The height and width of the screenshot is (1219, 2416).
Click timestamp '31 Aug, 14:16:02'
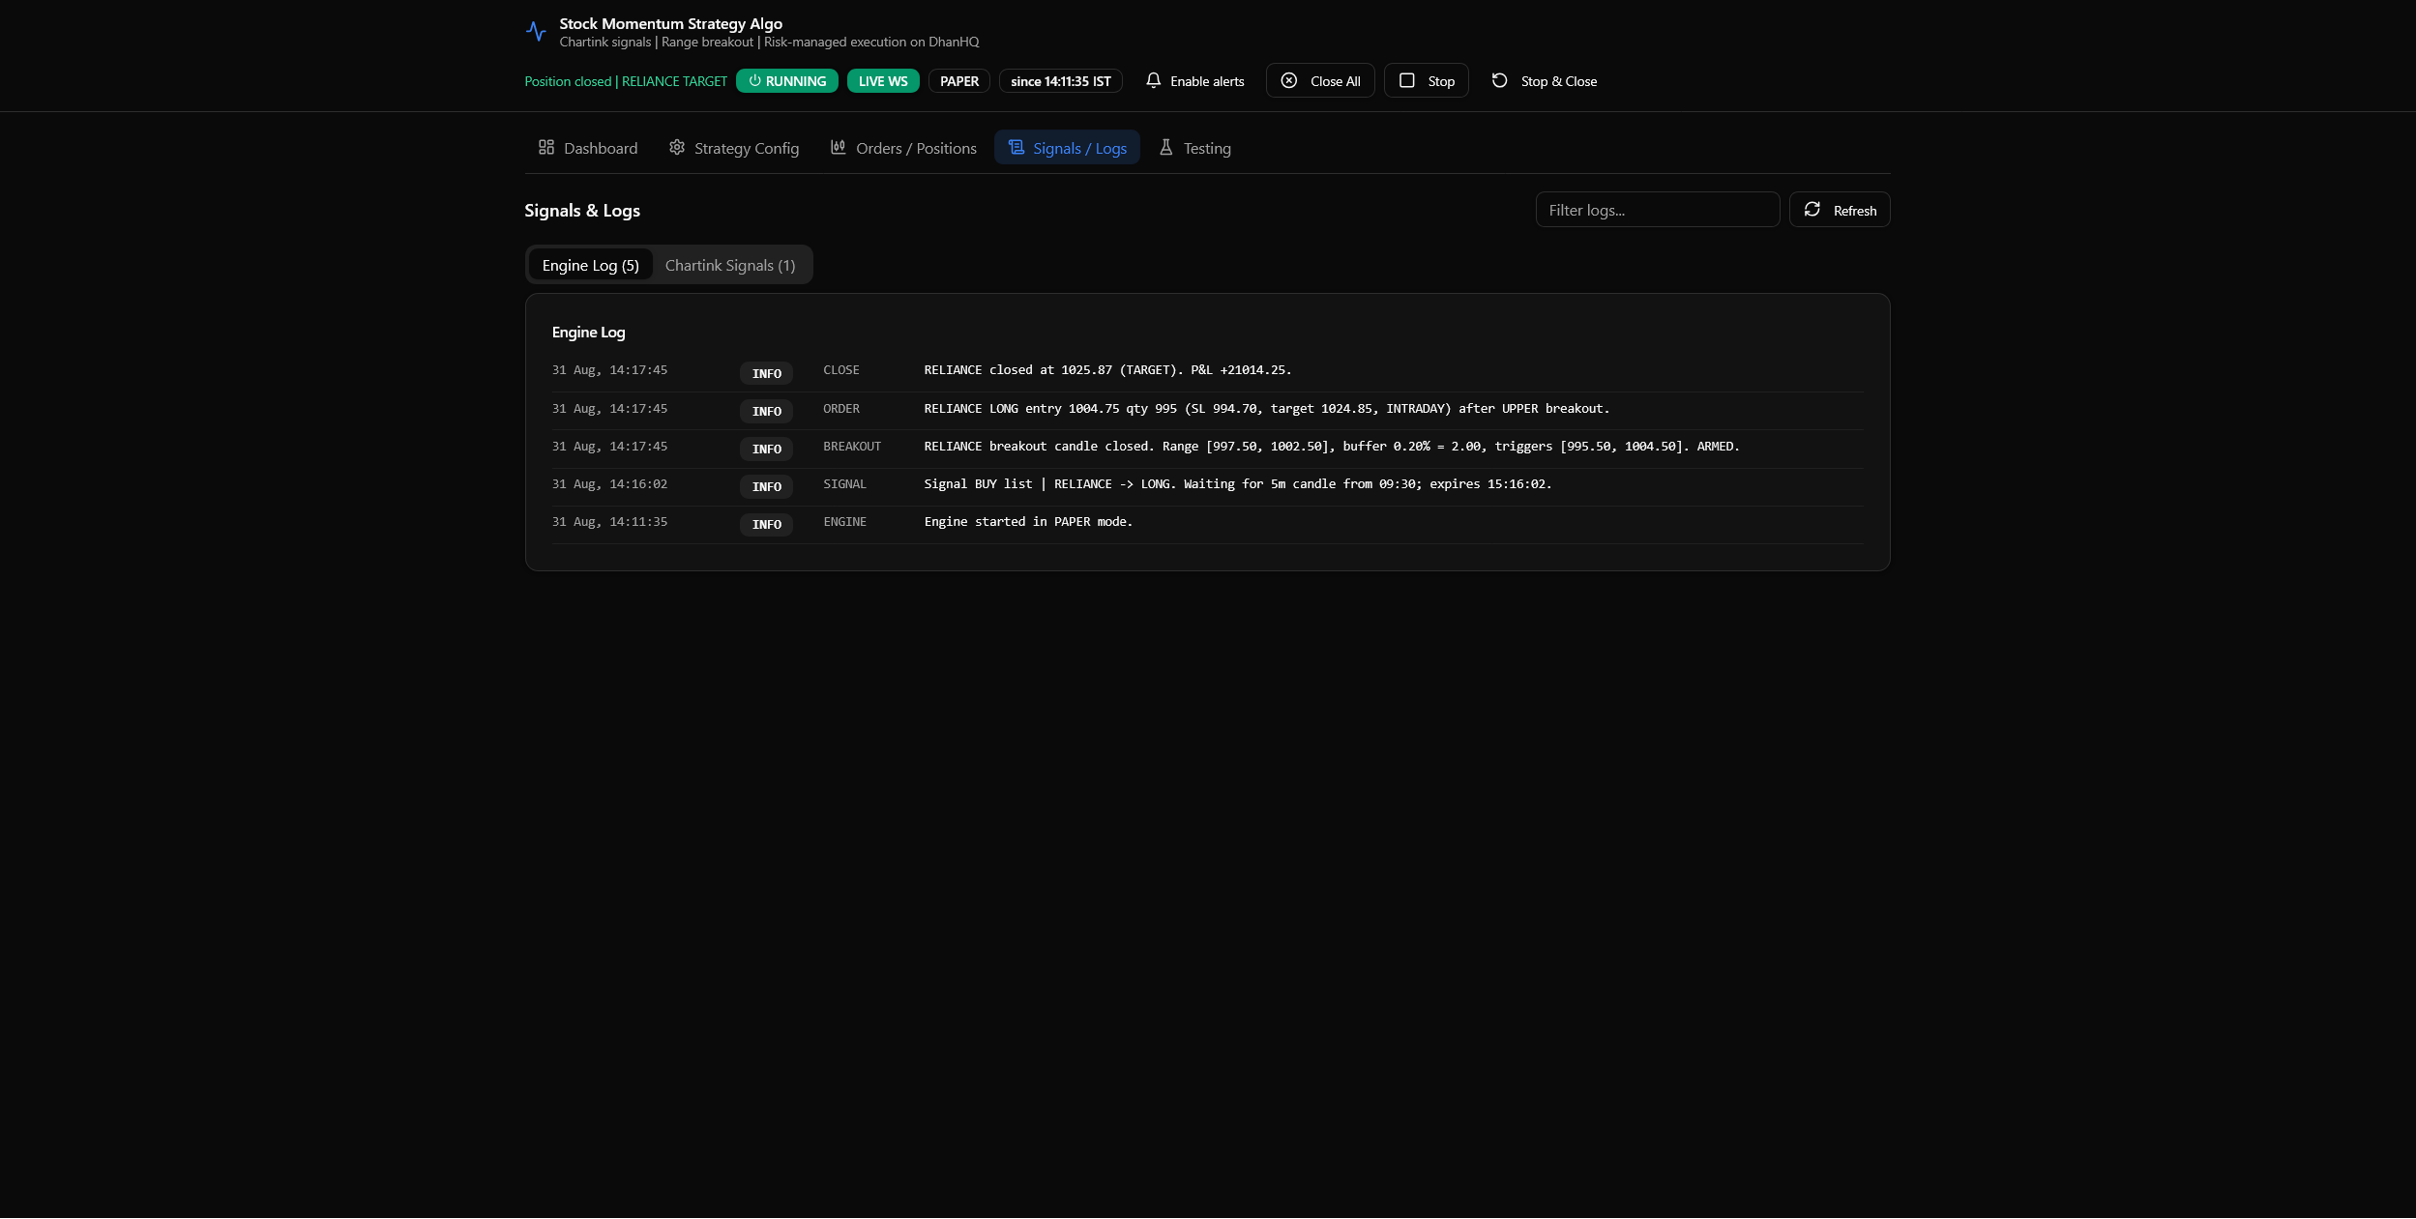coord(610,484)
